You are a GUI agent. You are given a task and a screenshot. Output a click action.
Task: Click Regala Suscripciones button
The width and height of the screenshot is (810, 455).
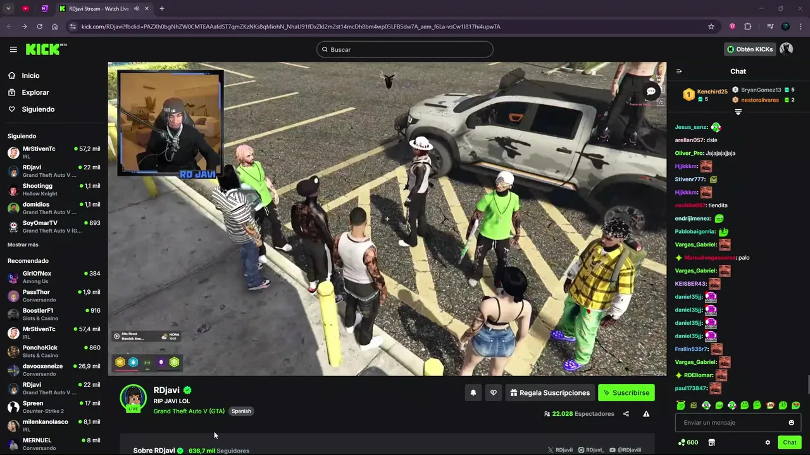click(x=550, y=393)
